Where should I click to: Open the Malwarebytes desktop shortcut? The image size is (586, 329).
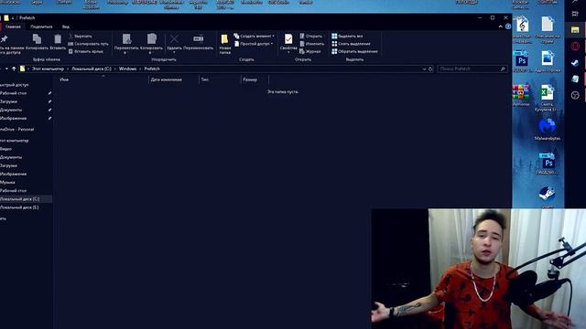(x=548, y=129)
